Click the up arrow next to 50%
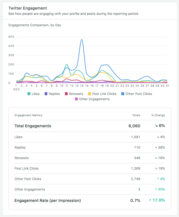The width and height of the screenshot is (179, 217). point(156,189)
